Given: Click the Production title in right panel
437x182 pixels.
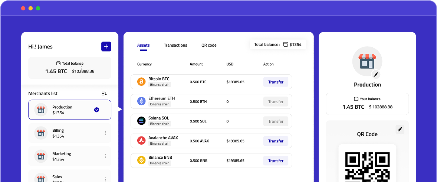Looking at the screenshot, I should pos(367,85).
